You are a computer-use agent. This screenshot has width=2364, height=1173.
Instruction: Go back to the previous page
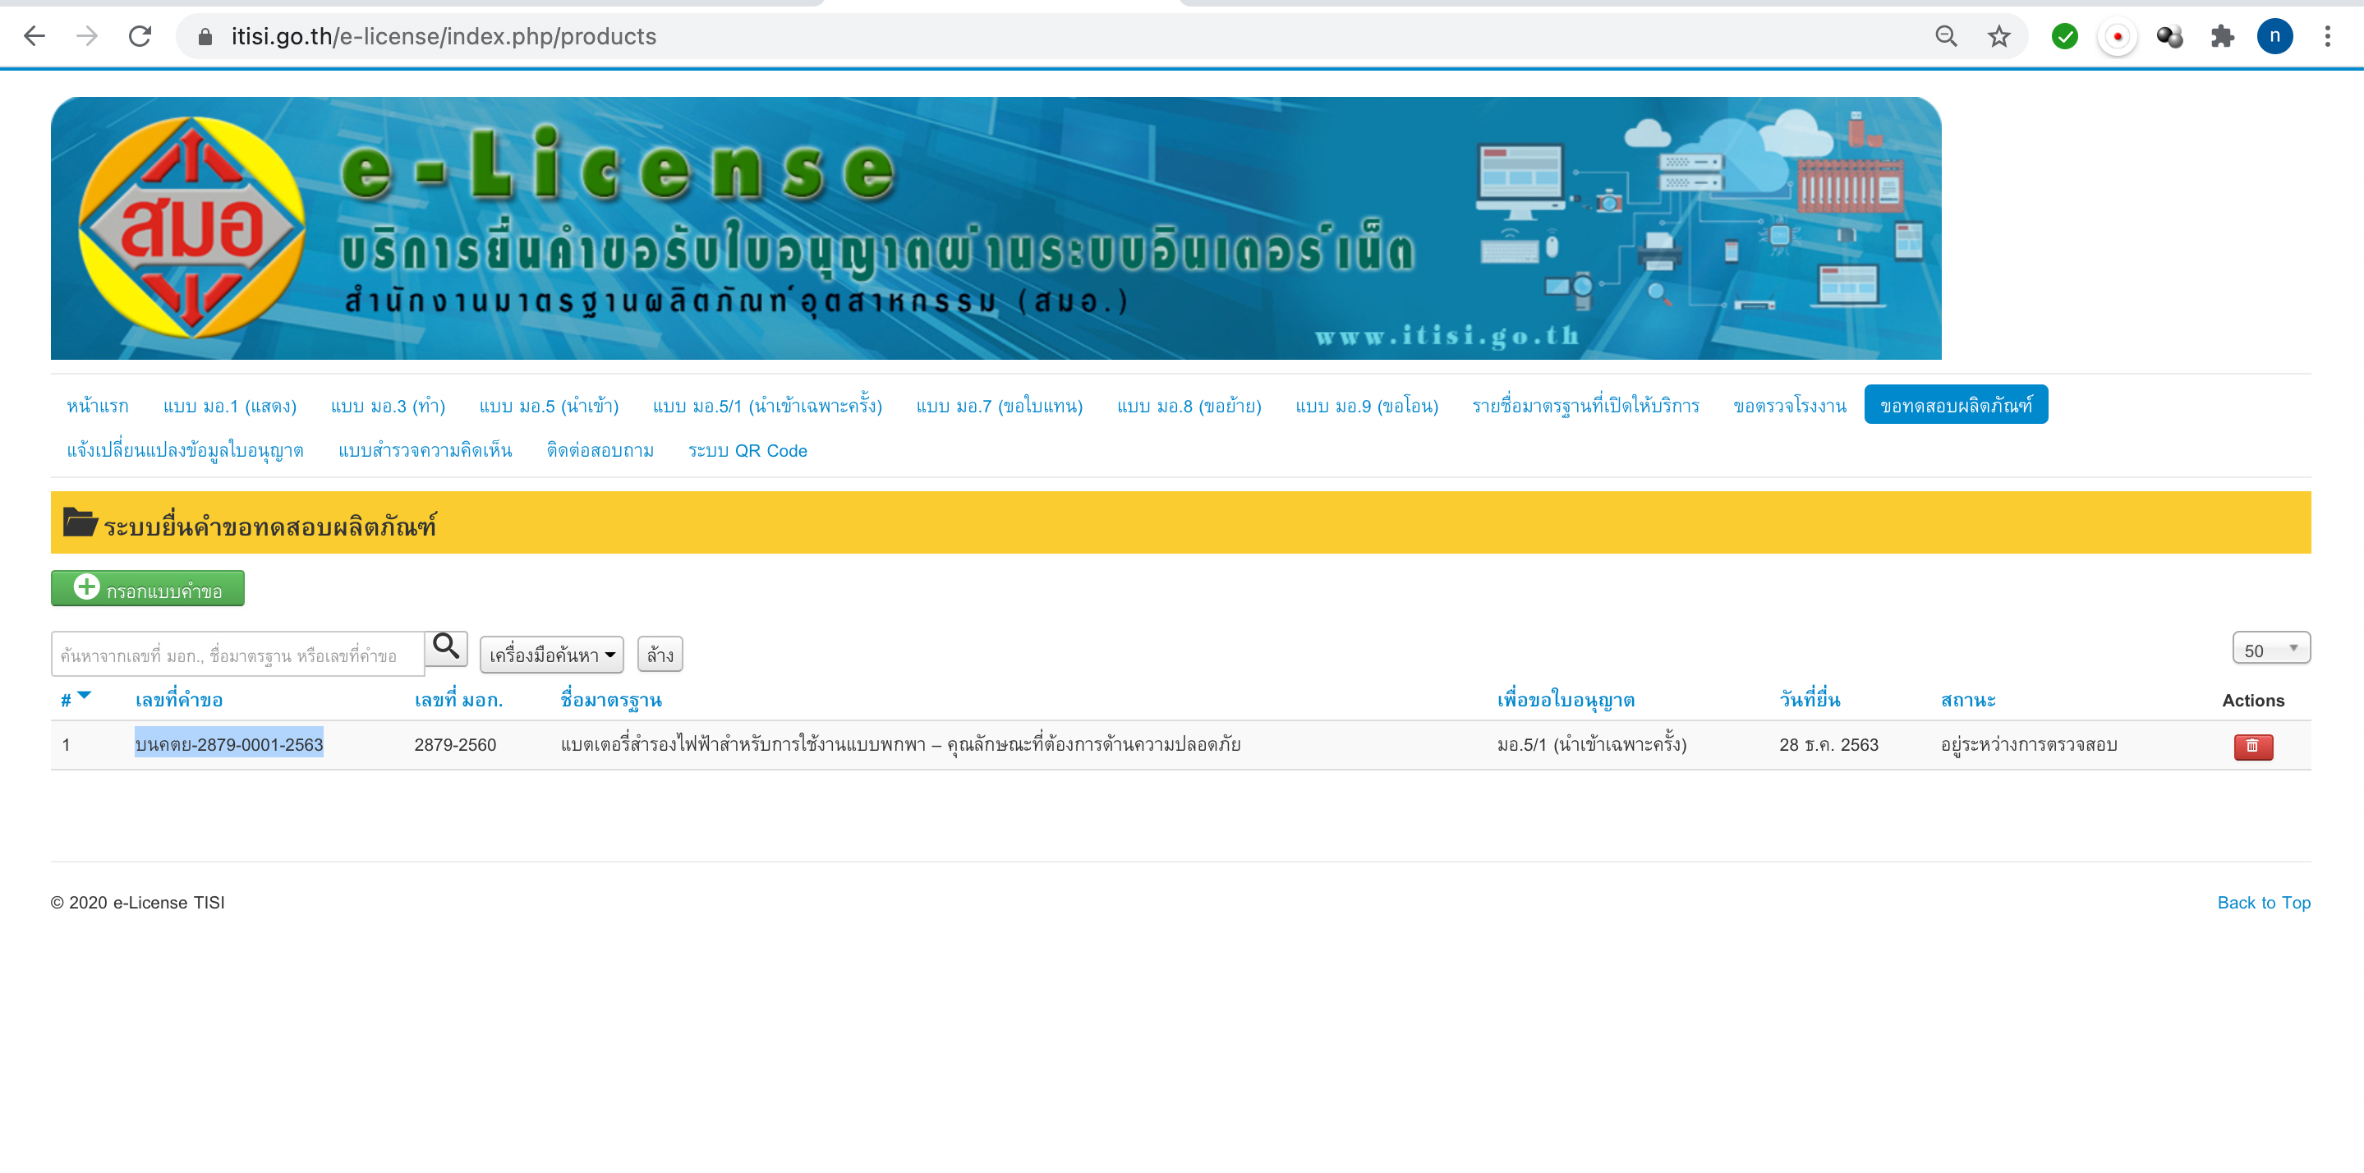[34, 37]
